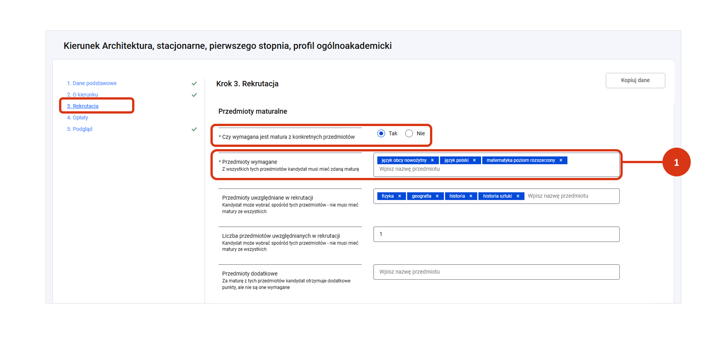Open step '1. Dane podstawowe'
This screenshot has width=726, height=360.
[x=92, y=83]
